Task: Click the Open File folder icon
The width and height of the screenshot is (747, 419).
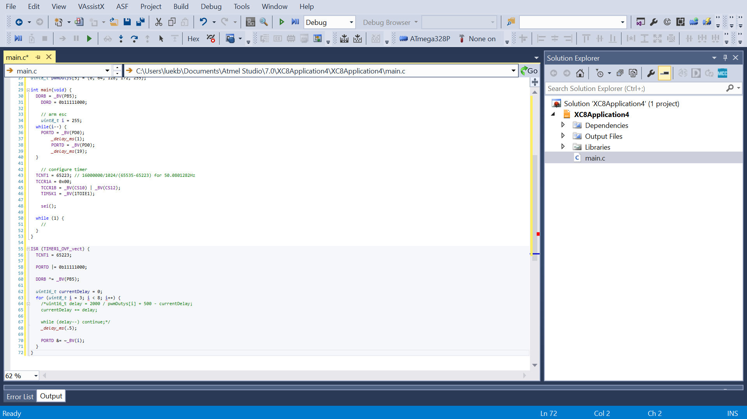Action: click(114, 22)
